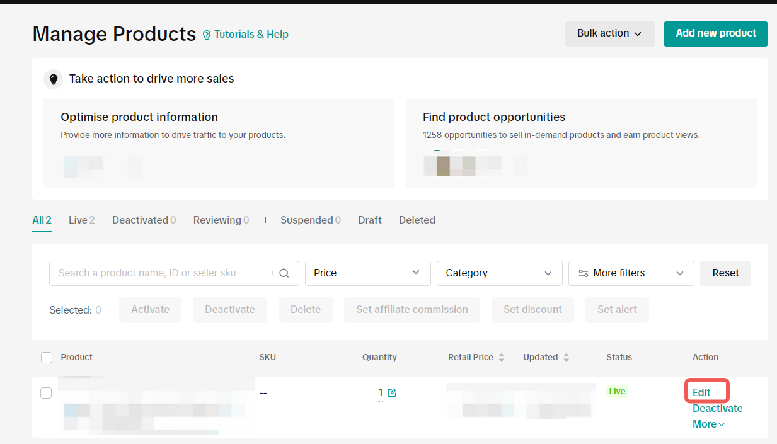Open the Category filter dropdown
777x444 pixels.
(x=499, y=273)
